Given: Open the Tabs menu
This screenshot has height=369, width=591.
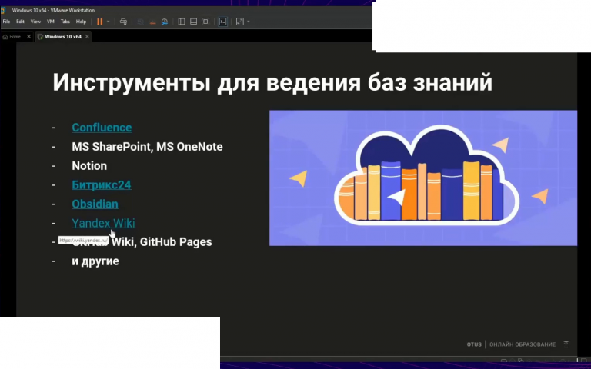Looking at the screenshot, I should click(65, 22).
